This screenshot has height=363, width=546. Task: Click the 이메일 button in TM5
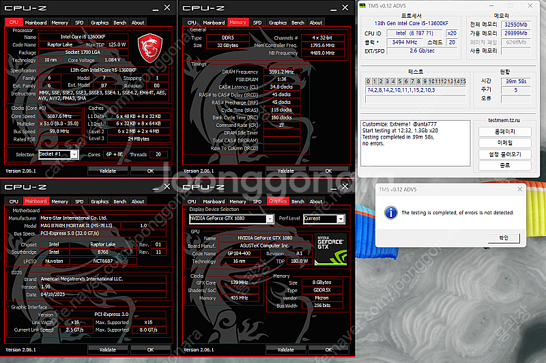coord(505,143)
